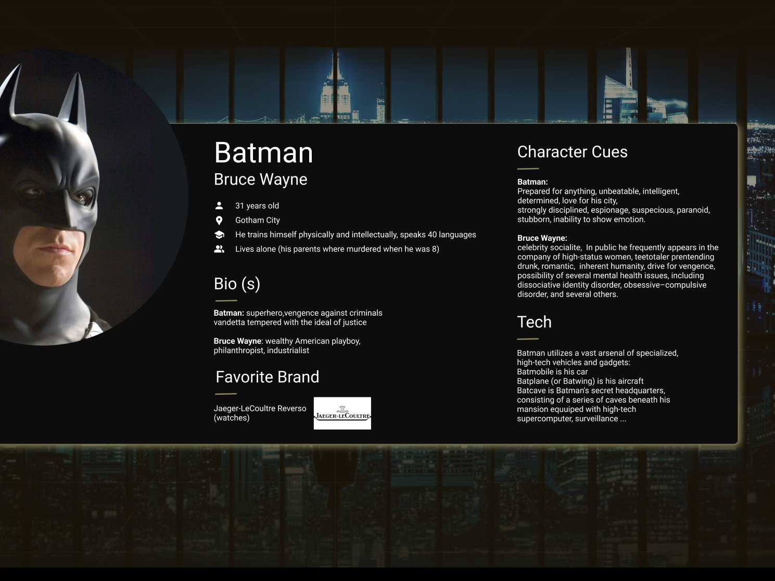Screen dimensions: 775x581
Task: Click the '(watches)' caption
Action: tap(232, 418)
